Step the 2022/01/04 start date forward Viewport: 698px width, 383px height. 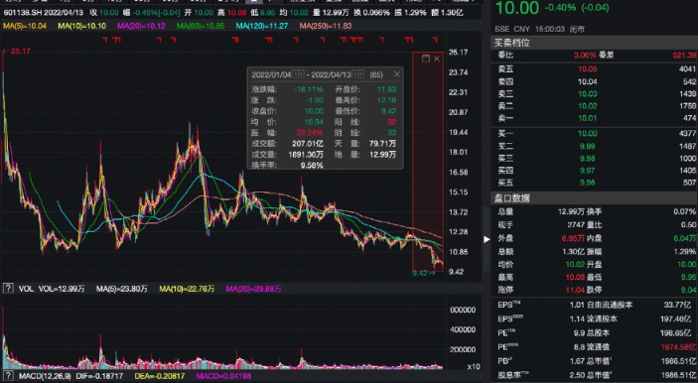click(302, 73)
